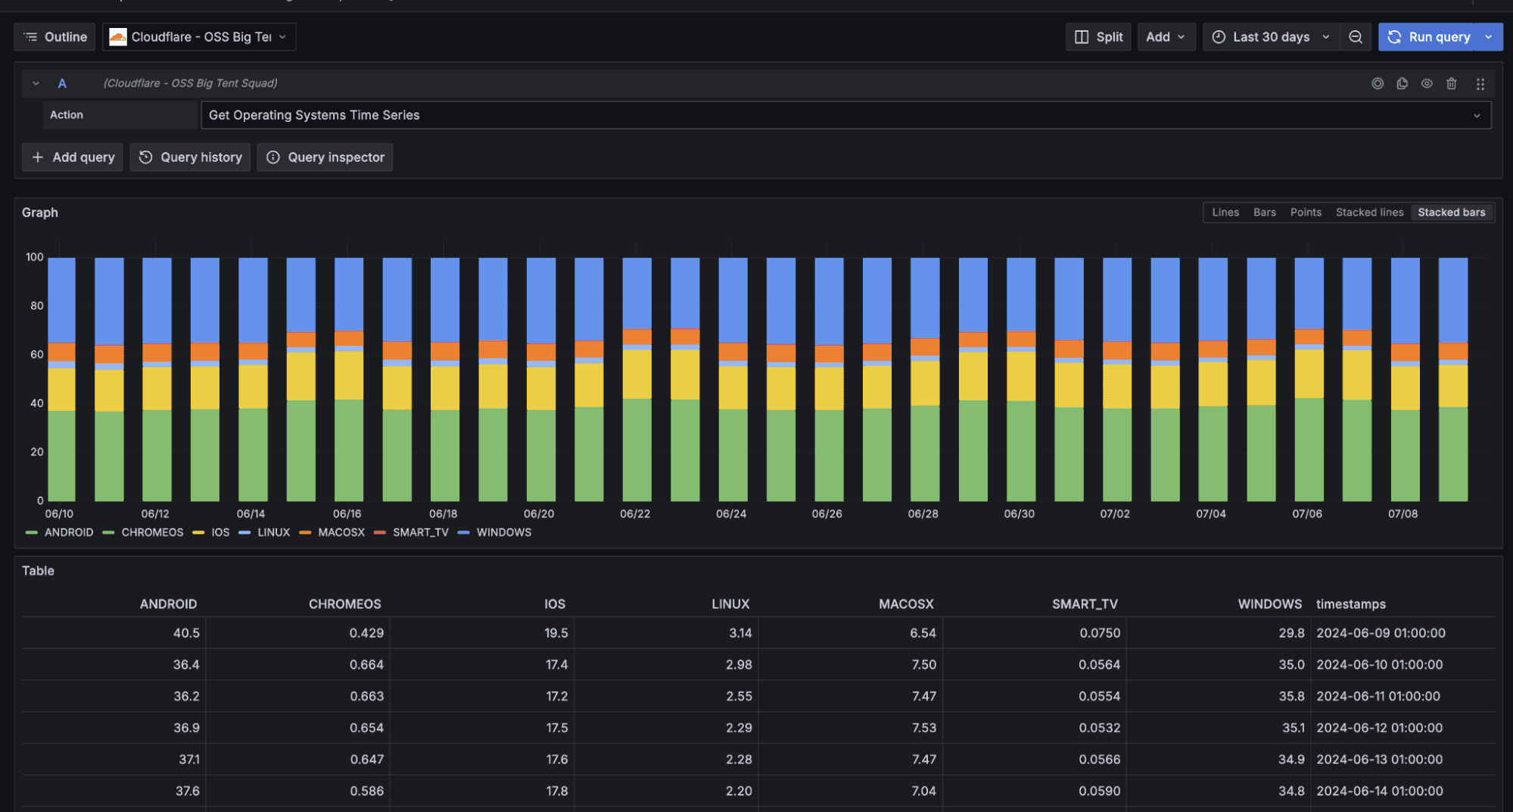This screenshot has width=1513, height=812.
Task: Click the zoom out magnifier icon
Action: [x=1356, y=36]
